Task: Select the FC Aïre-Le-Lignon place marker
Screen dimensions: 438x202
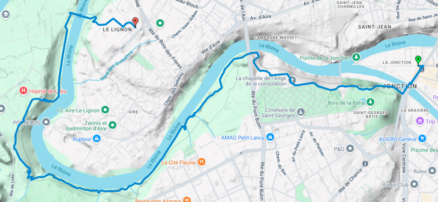Action: pyautogui.click(x=105, y=110)
